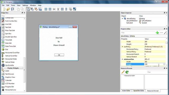Click the Height spin box arrows
The height and width of the screenshot is (95, 169).
tap(164, 64)
